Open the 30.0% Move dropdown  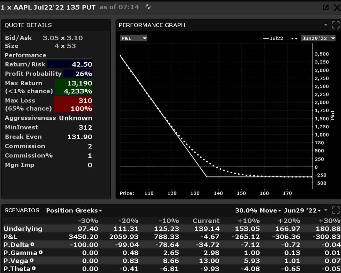pyautogui.click(x=258, y=211)
